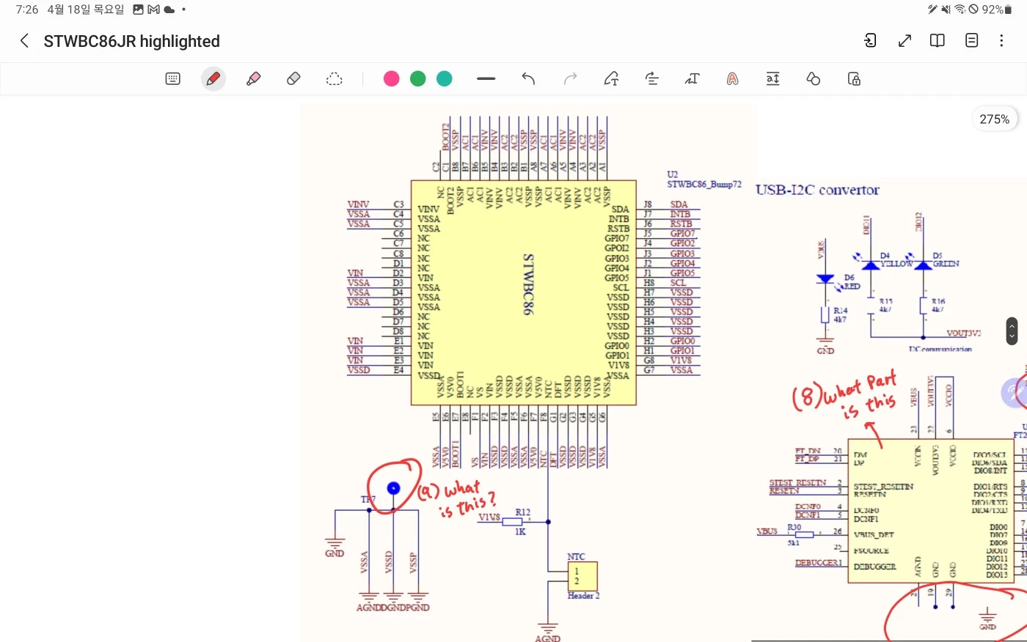The width and height of the screenshot is (1027, 642).
Task: Choose the pink pen color
Action: pos(392,78)
